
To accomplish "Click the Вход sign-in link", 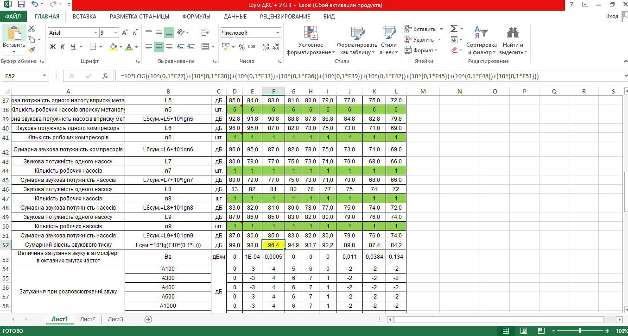I will (613, 16).
